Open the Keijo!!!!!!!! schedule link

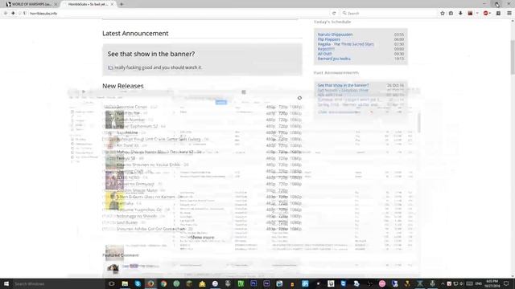pyautogui.click(x=326, y=49)
